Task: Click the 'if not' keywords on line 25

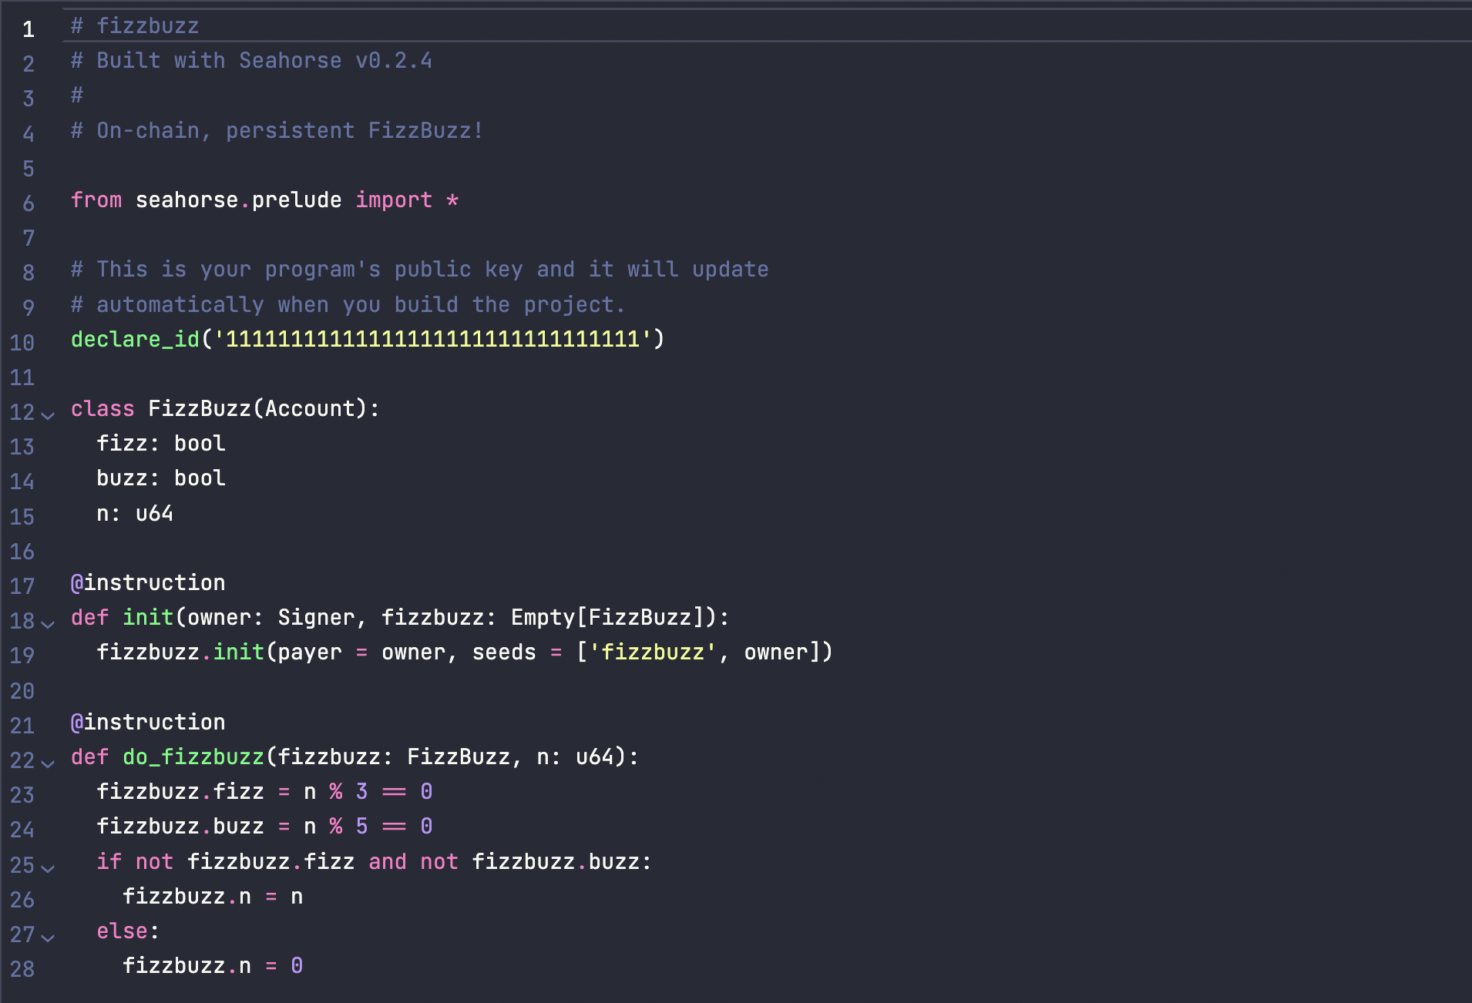Action: click(x=135, y=862)
